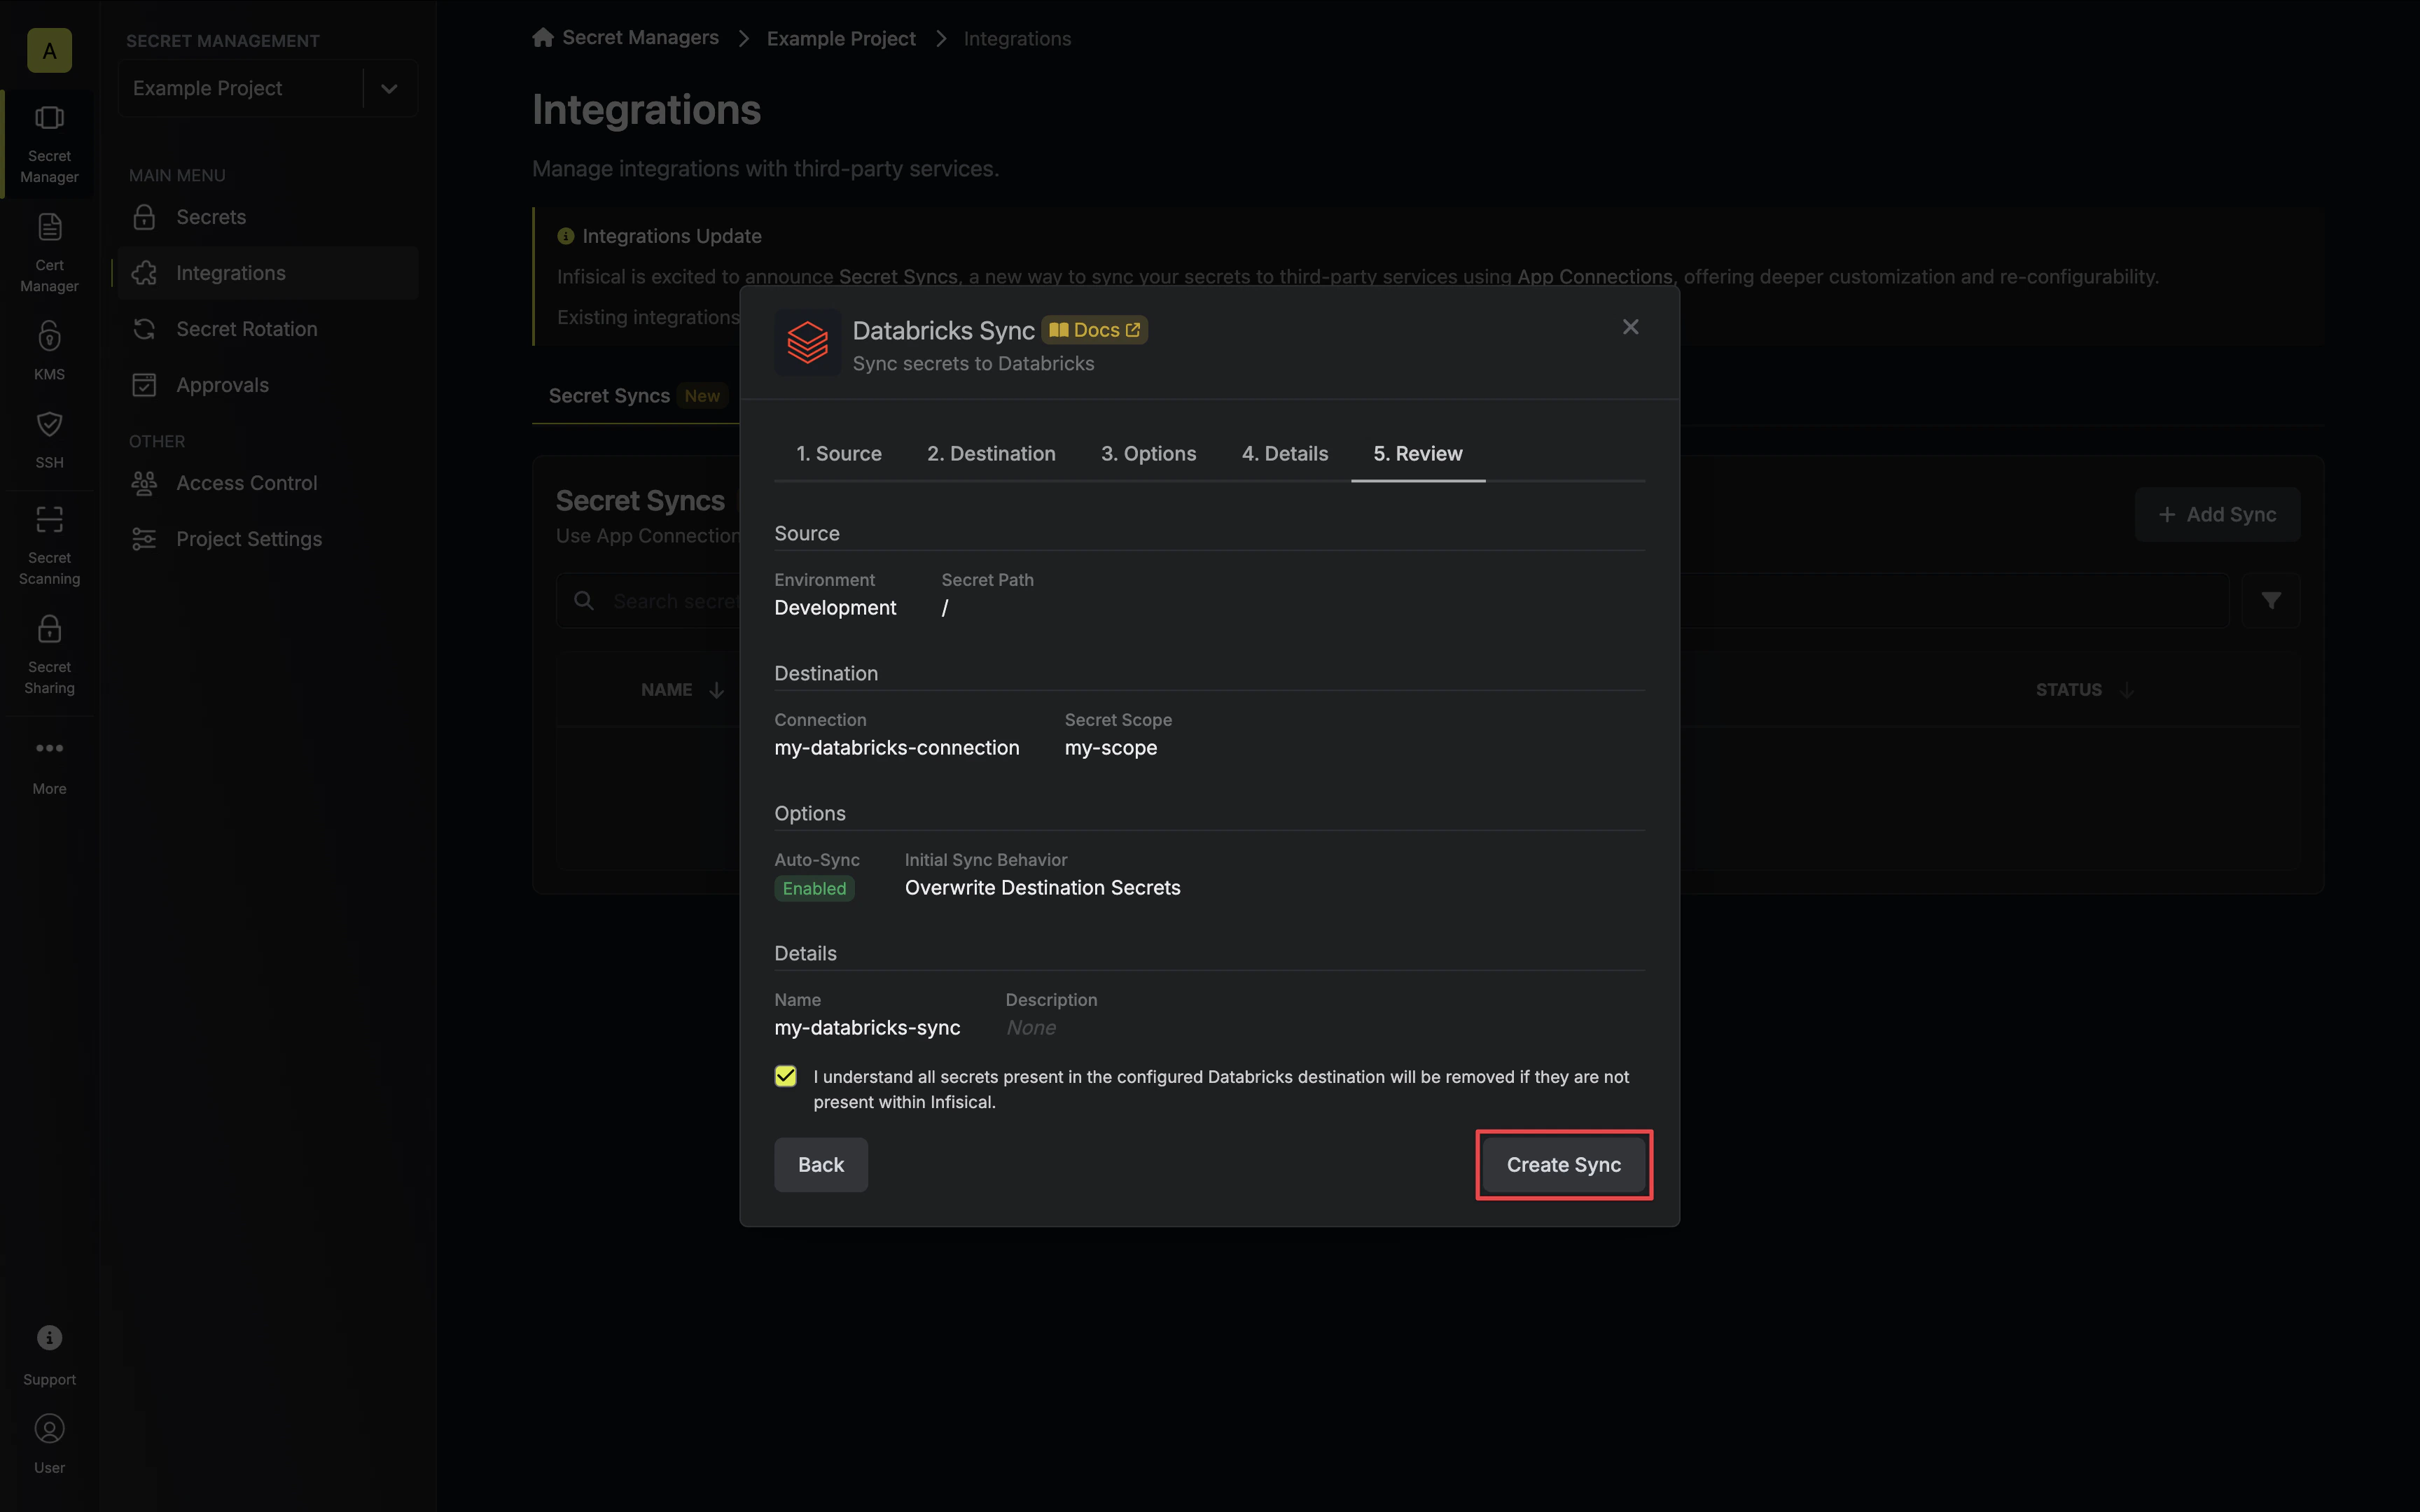Open Secret Manager in the left rail
This screenshot has width=2420, height=1512.
[49, 145]
